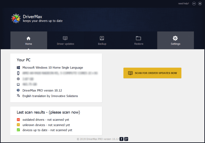Click the translation language icon

(18, 96)
